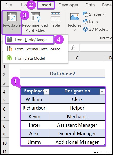Click the Icons button in Illustrations

point(91,22)
